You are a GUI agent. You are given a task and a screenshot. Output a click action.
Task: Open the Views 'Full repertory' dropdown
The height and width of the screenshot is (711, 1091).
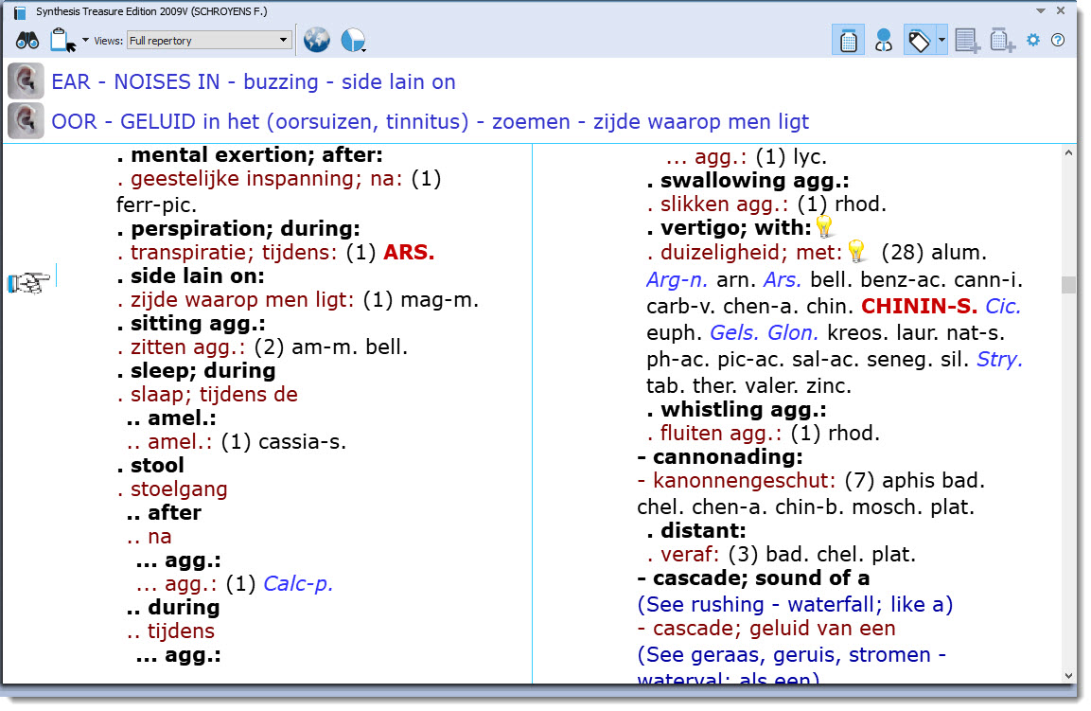208,41
